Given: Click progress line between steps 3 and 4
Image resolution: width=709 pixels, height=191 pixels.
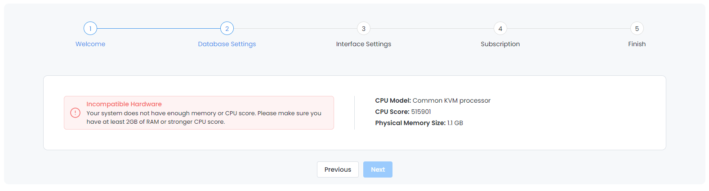Looking at the screenshot, I should (x=432, y=29).
